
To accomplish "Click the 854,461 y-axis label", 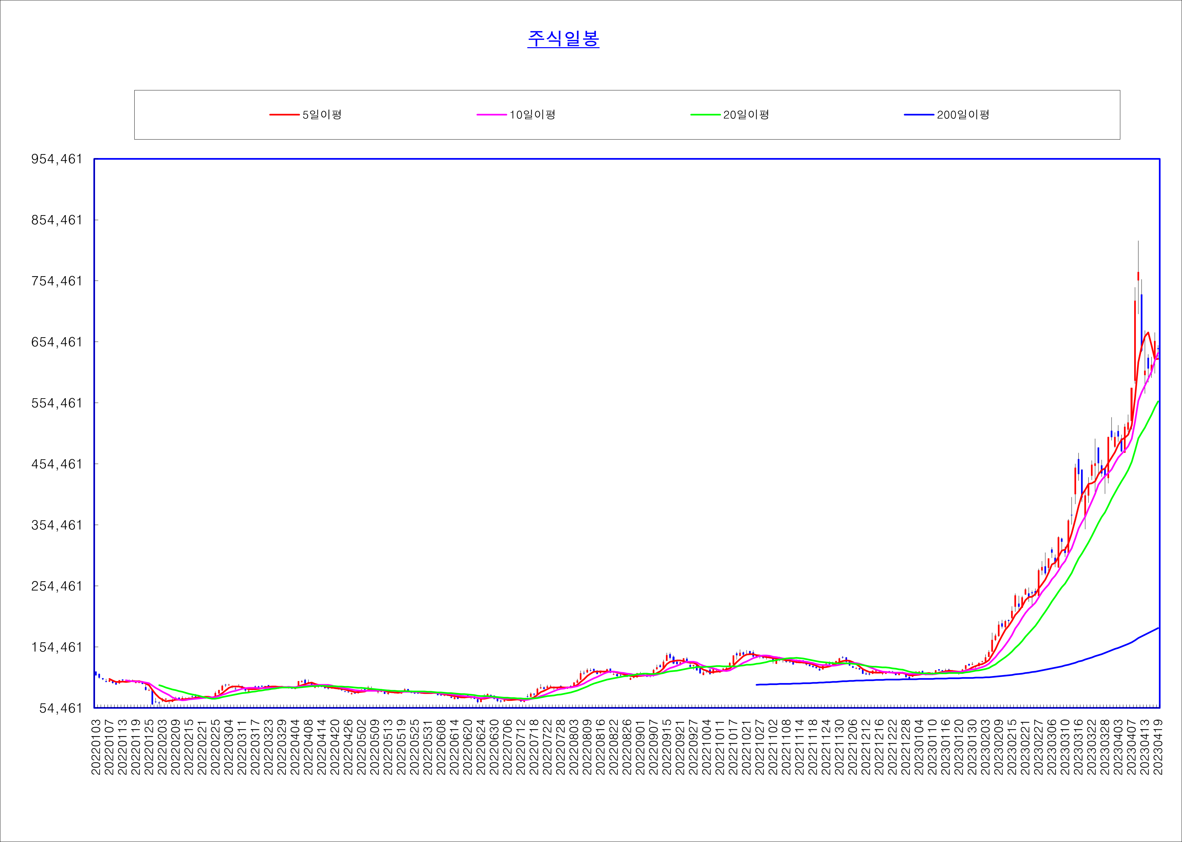I will tap(57, 220).
